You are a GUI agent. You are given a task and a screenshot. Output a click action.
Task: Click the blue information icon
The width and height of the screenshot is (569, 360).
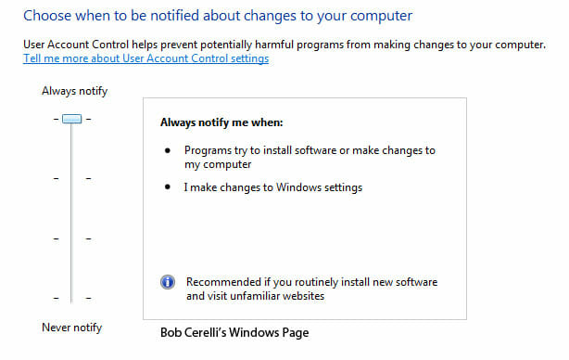(x=168, y=282)
